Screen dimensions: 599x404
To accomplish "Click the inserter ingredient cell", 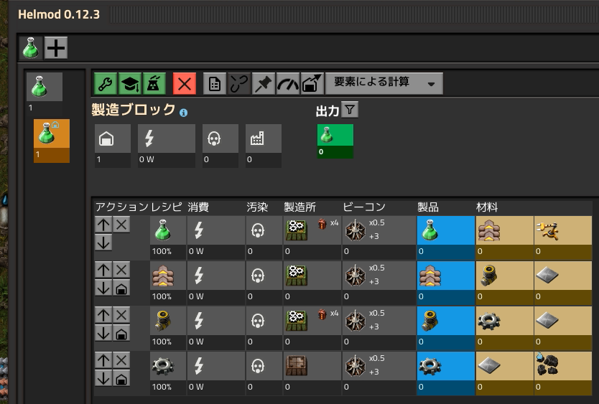I will click(x=562, y=238).
